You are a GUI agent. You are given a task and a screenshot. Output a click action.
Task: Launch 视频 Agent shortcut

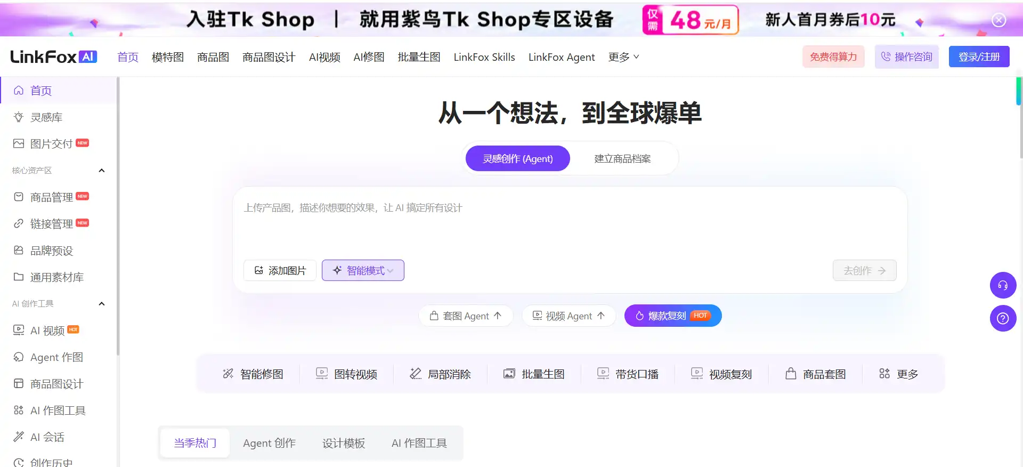[x=569, y=316]
